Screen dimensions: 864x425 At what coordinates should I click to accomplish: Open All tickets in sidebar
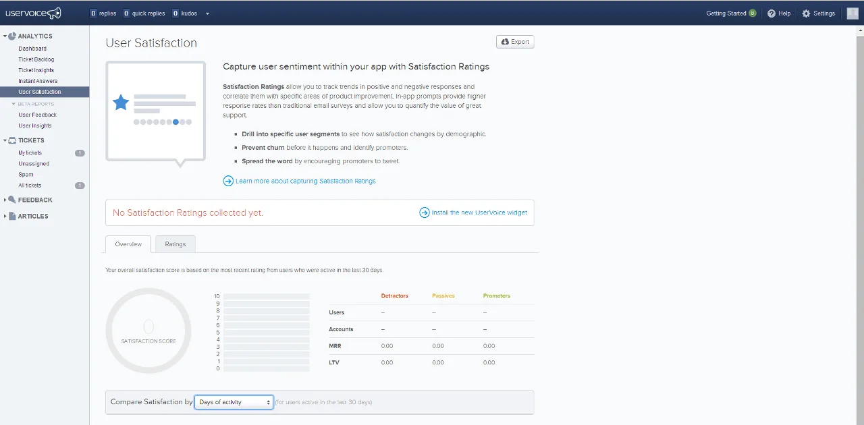tap(30, 186)
